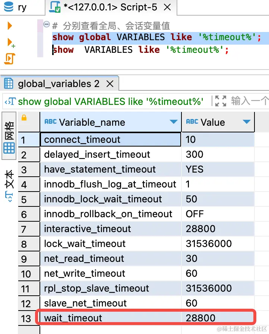Select the delayed_insert_timeout cell
The width and height of the screenshot is (269, 334).
coord(111,155)
